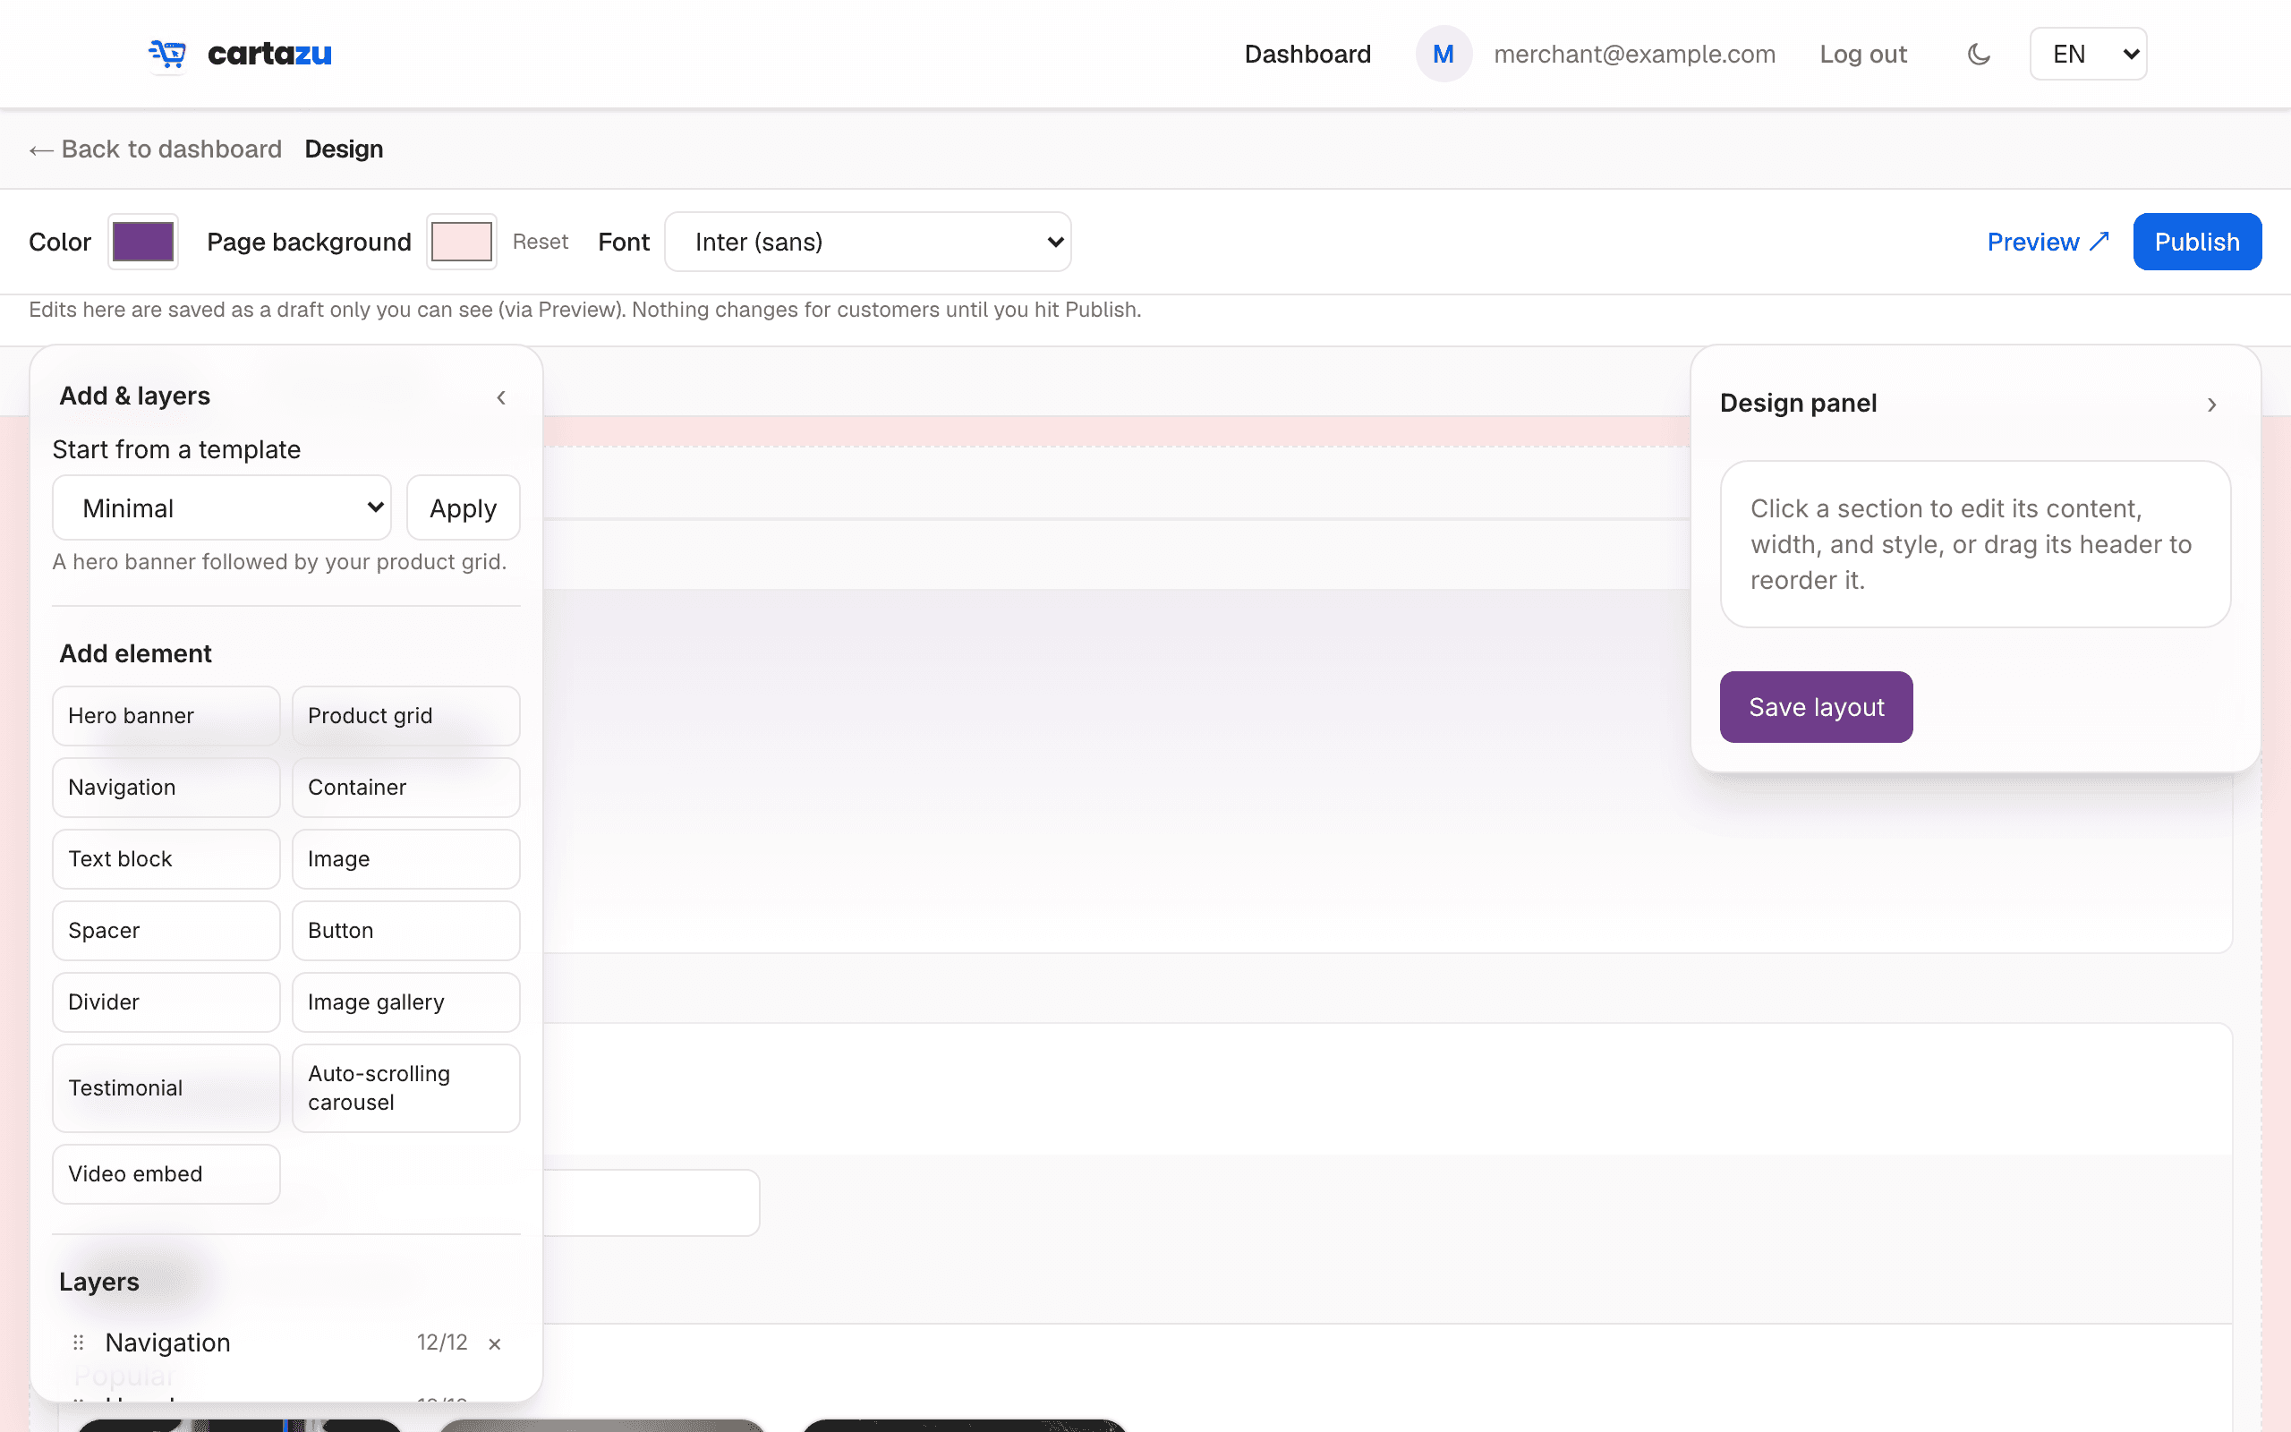Click the 12/12 width value on Navigation layer
This screenshot has width=2291, height=1432.
click(x=442, y=1342)
